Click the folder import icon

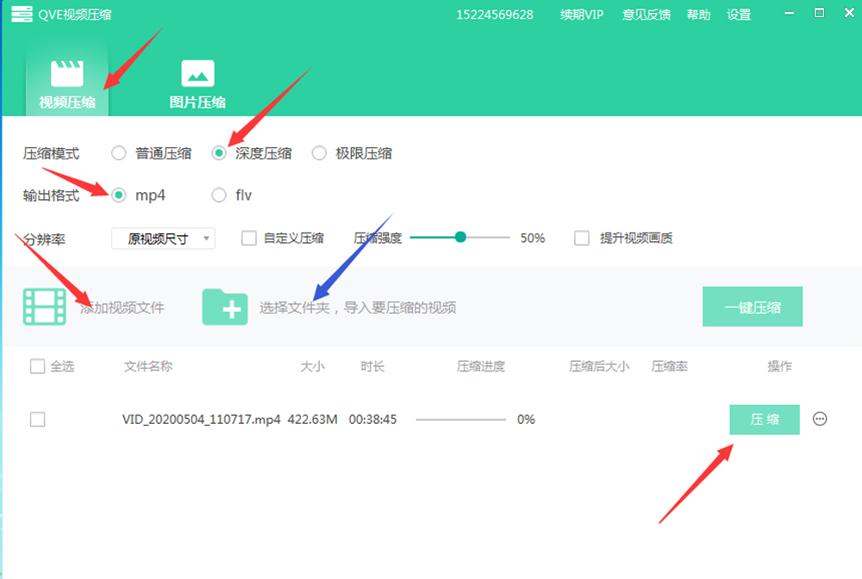(x=225, y=308)
